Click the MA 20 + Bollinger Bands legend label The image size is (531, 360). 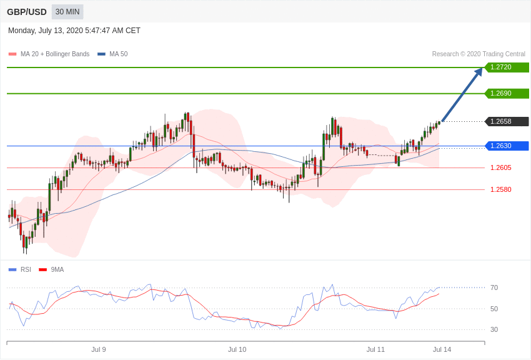tap(55, 54)
